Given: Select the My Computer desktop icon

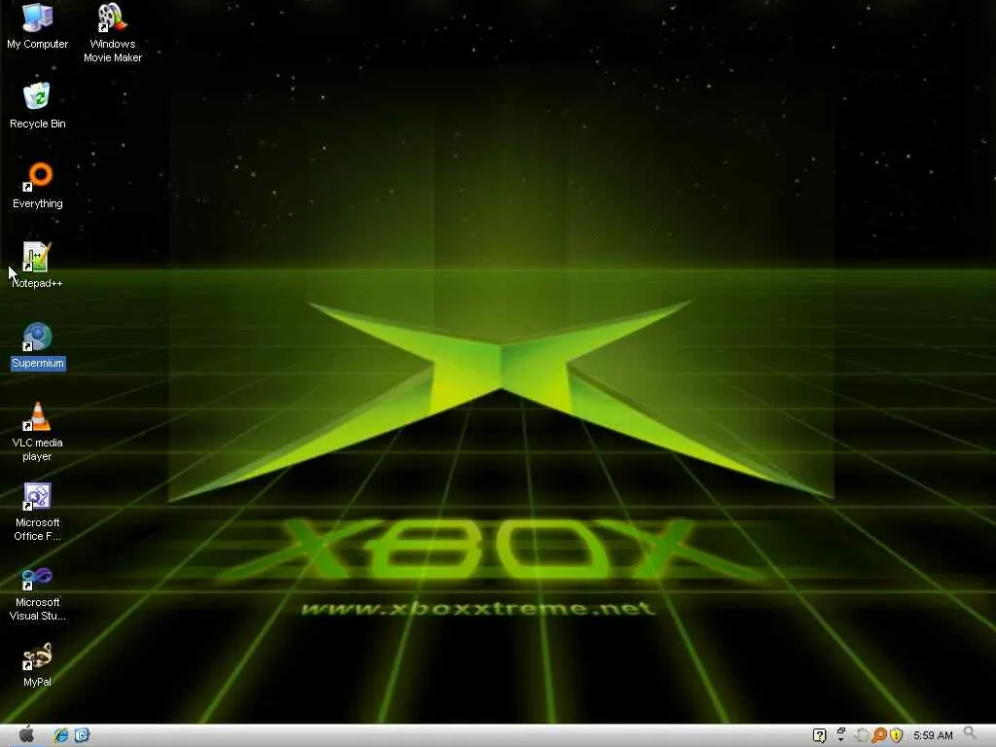Looking at the screenshot, I should (x=38, y=26).
